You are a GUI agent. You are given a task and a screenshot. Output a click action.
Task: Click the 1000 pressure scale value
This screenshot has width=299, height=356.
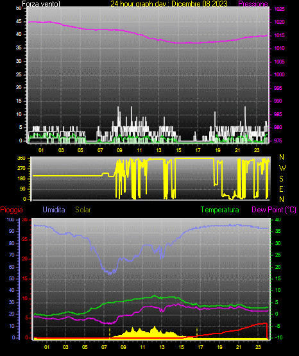point(279,74)
